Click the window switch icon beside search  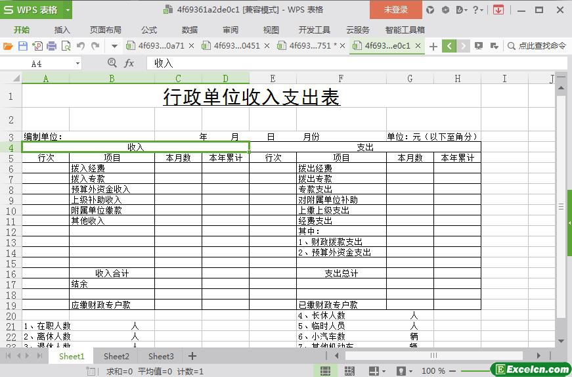tap(495, 46)
